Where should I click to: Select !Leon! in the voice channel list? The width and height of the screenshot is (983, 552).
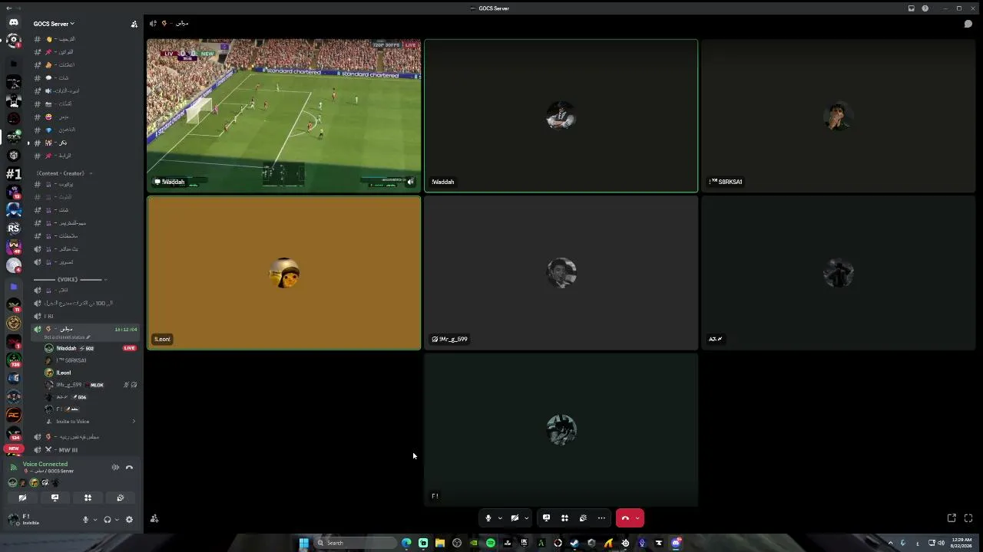[90, 373]
